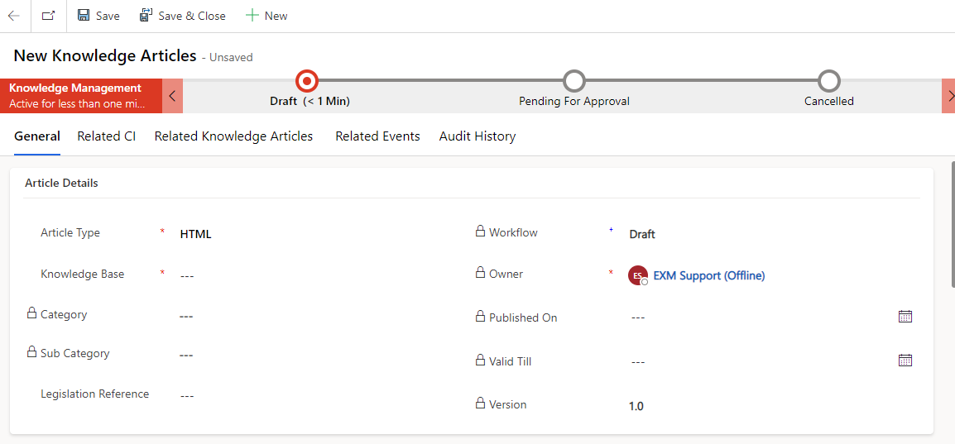The height and width of the screenshot is (444, 955).
Task: Click the Knowledge Management process header
Action: pos(81,96)
